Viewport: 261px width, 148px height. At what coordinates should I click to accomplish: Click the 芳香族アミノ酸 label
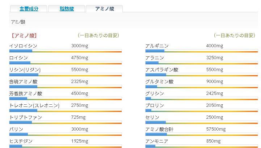click(x=26, y=93)
